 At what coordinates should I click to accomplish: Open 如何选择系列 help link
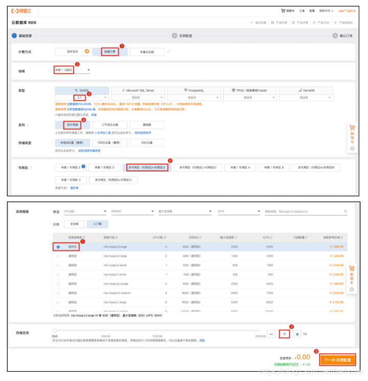[143, 133]
